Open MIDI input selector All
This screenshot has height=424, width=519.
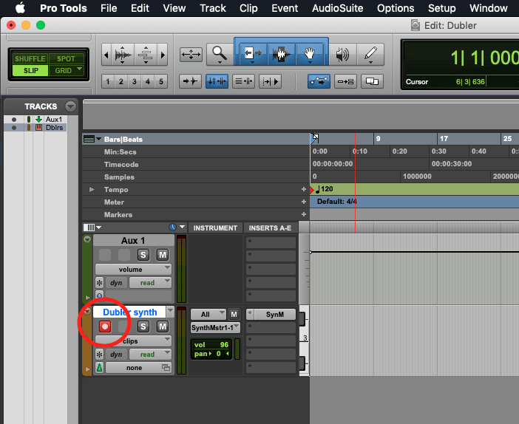coord(208,314)
